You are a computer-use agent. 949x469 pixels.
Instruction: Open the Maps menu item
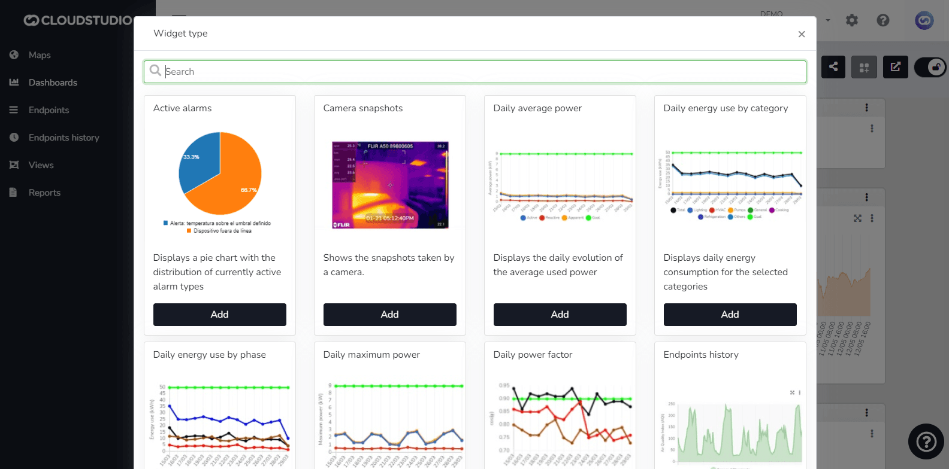pos(40,55)
